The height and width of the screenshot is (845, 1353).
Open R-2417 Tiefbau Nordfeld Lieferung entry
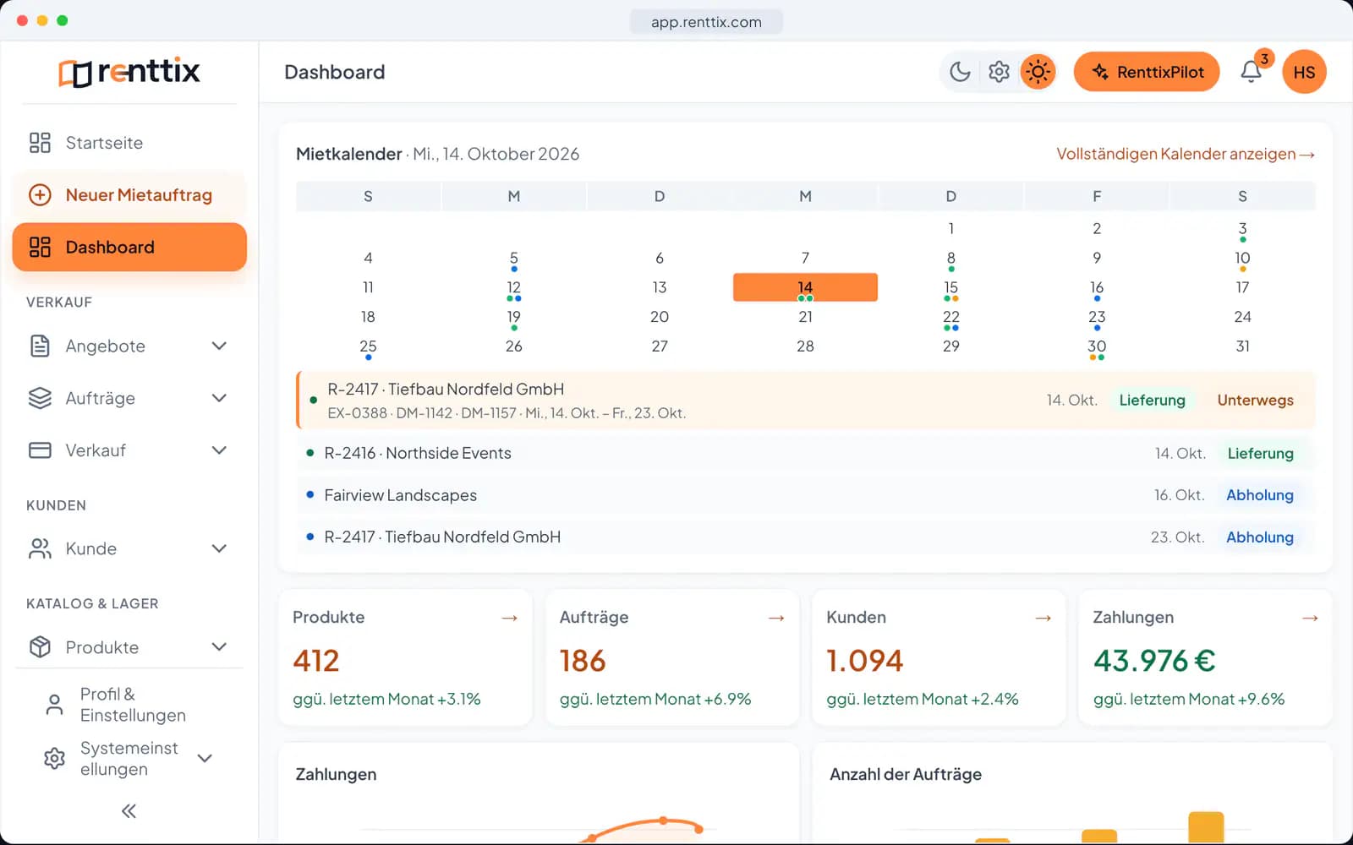[x=806, y=401]
